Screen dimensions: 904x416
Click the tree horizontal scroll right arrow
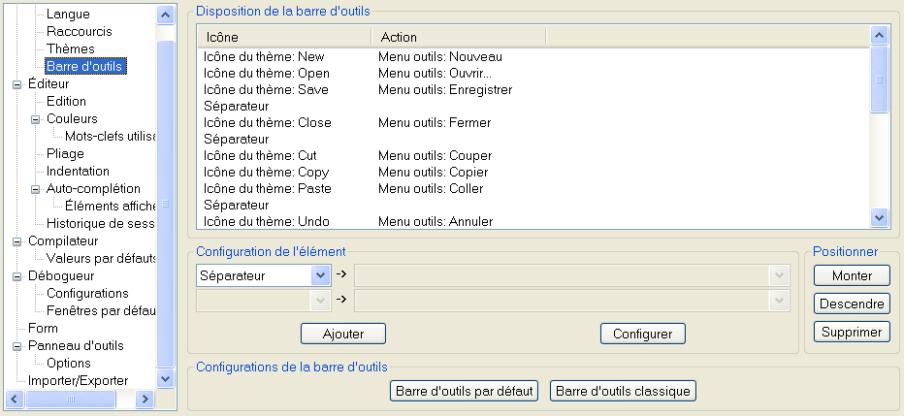[145, 399]
